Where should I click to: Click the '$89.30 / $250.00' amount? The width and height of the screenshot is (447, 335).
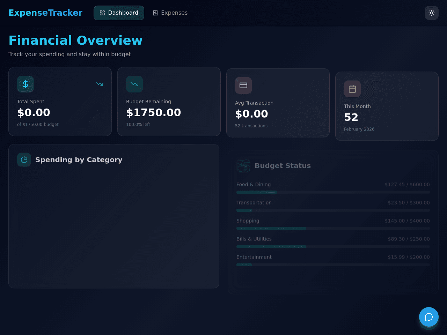coord(409,239)
